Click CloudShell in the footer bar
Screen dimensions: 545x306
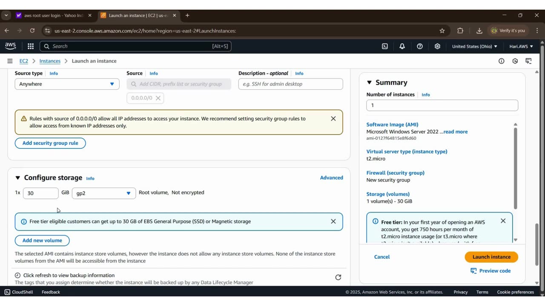pyautogui.click(x=19, y=292)
